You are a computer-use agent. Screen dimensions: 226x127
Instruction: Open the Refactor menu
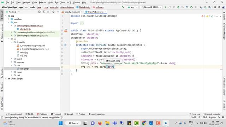point(43,2)
